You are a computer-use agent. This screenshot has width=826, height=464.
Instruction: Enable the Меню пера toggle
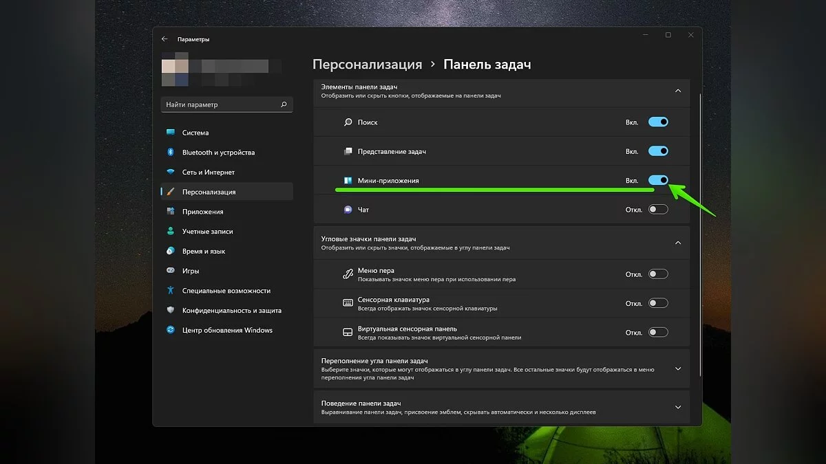click(x=658, y=274)
